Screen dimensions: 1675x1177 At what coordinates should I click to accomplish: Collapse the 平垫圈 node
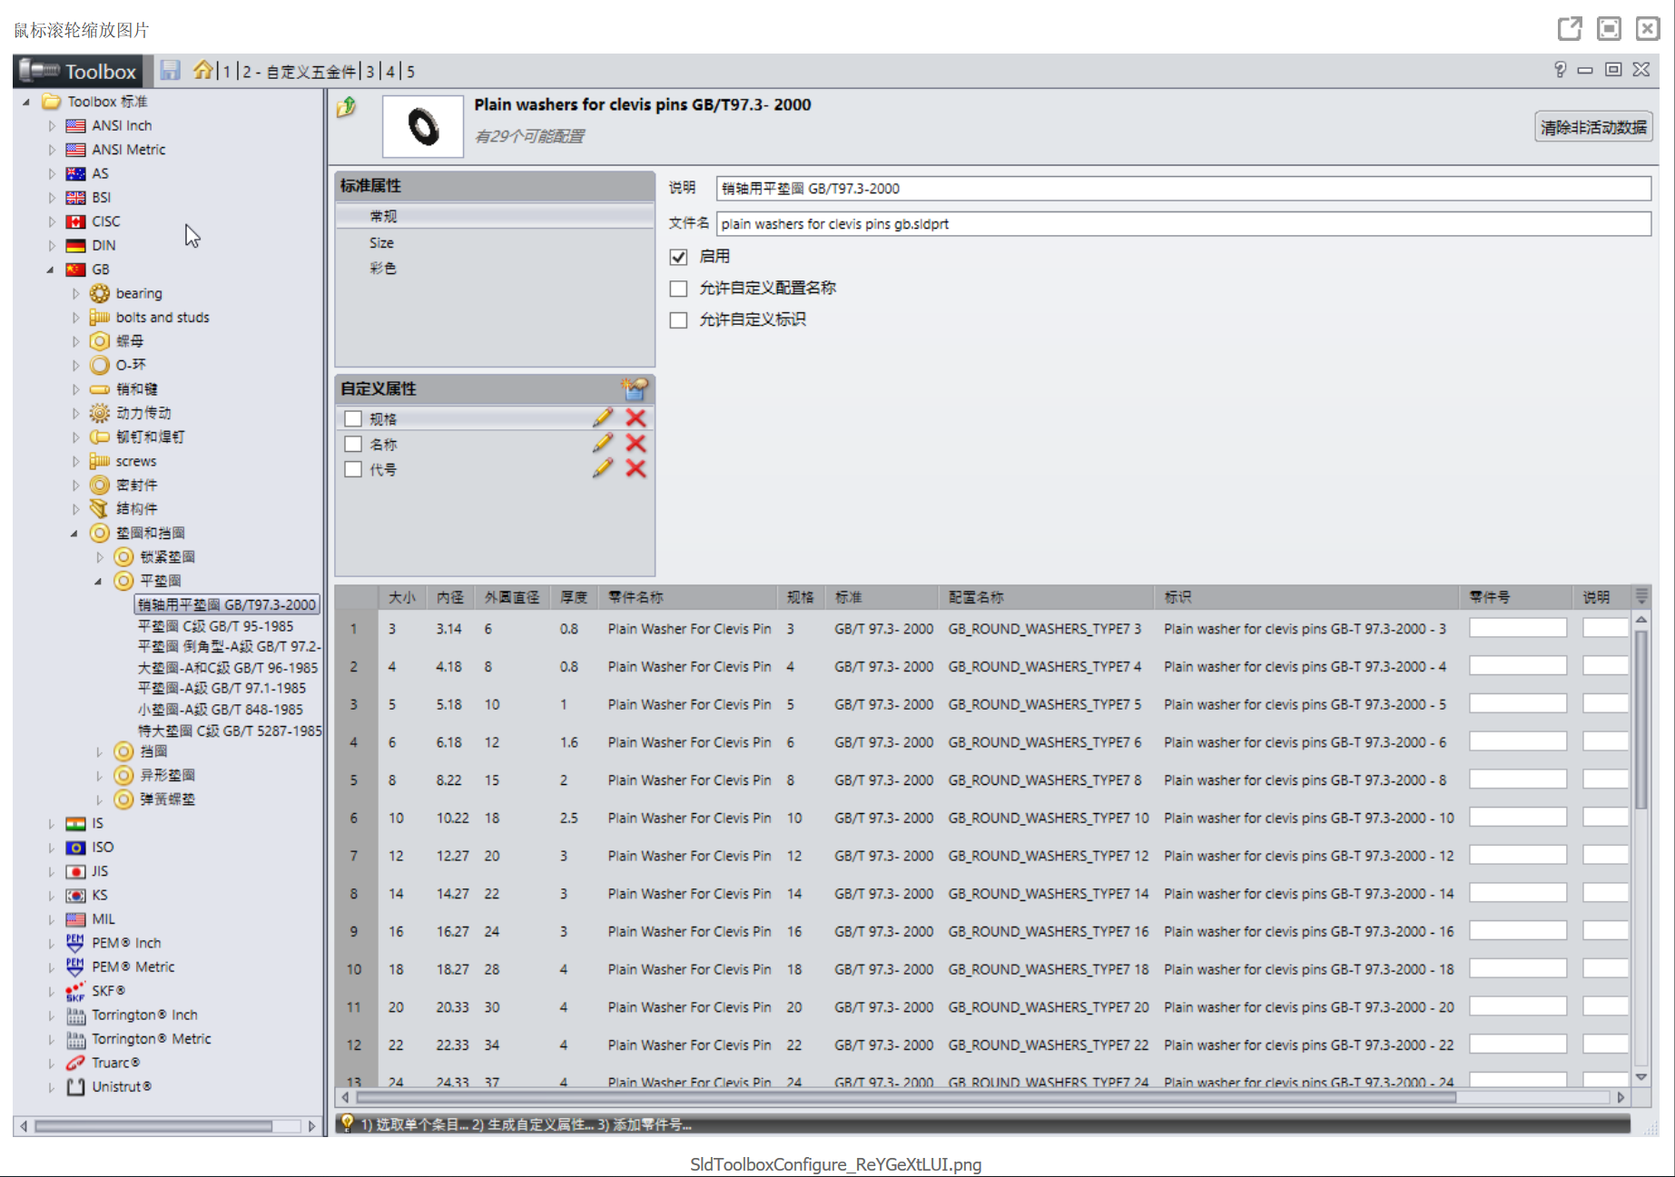point(98,581)
